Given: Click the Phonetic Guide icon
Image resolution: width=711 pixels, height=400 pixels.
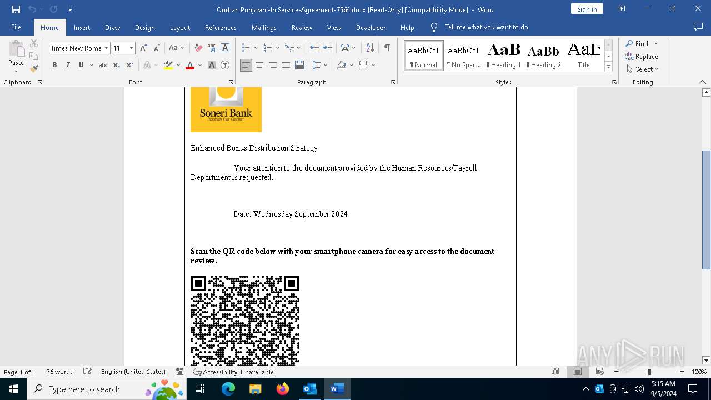Looking at the screenshot, I should [212, 48].
